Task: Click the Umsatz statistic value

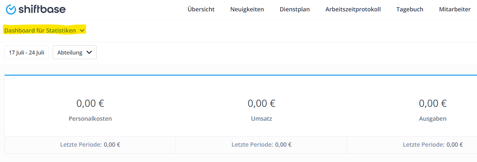Action: pyautogui.click(x=262, y=103)
